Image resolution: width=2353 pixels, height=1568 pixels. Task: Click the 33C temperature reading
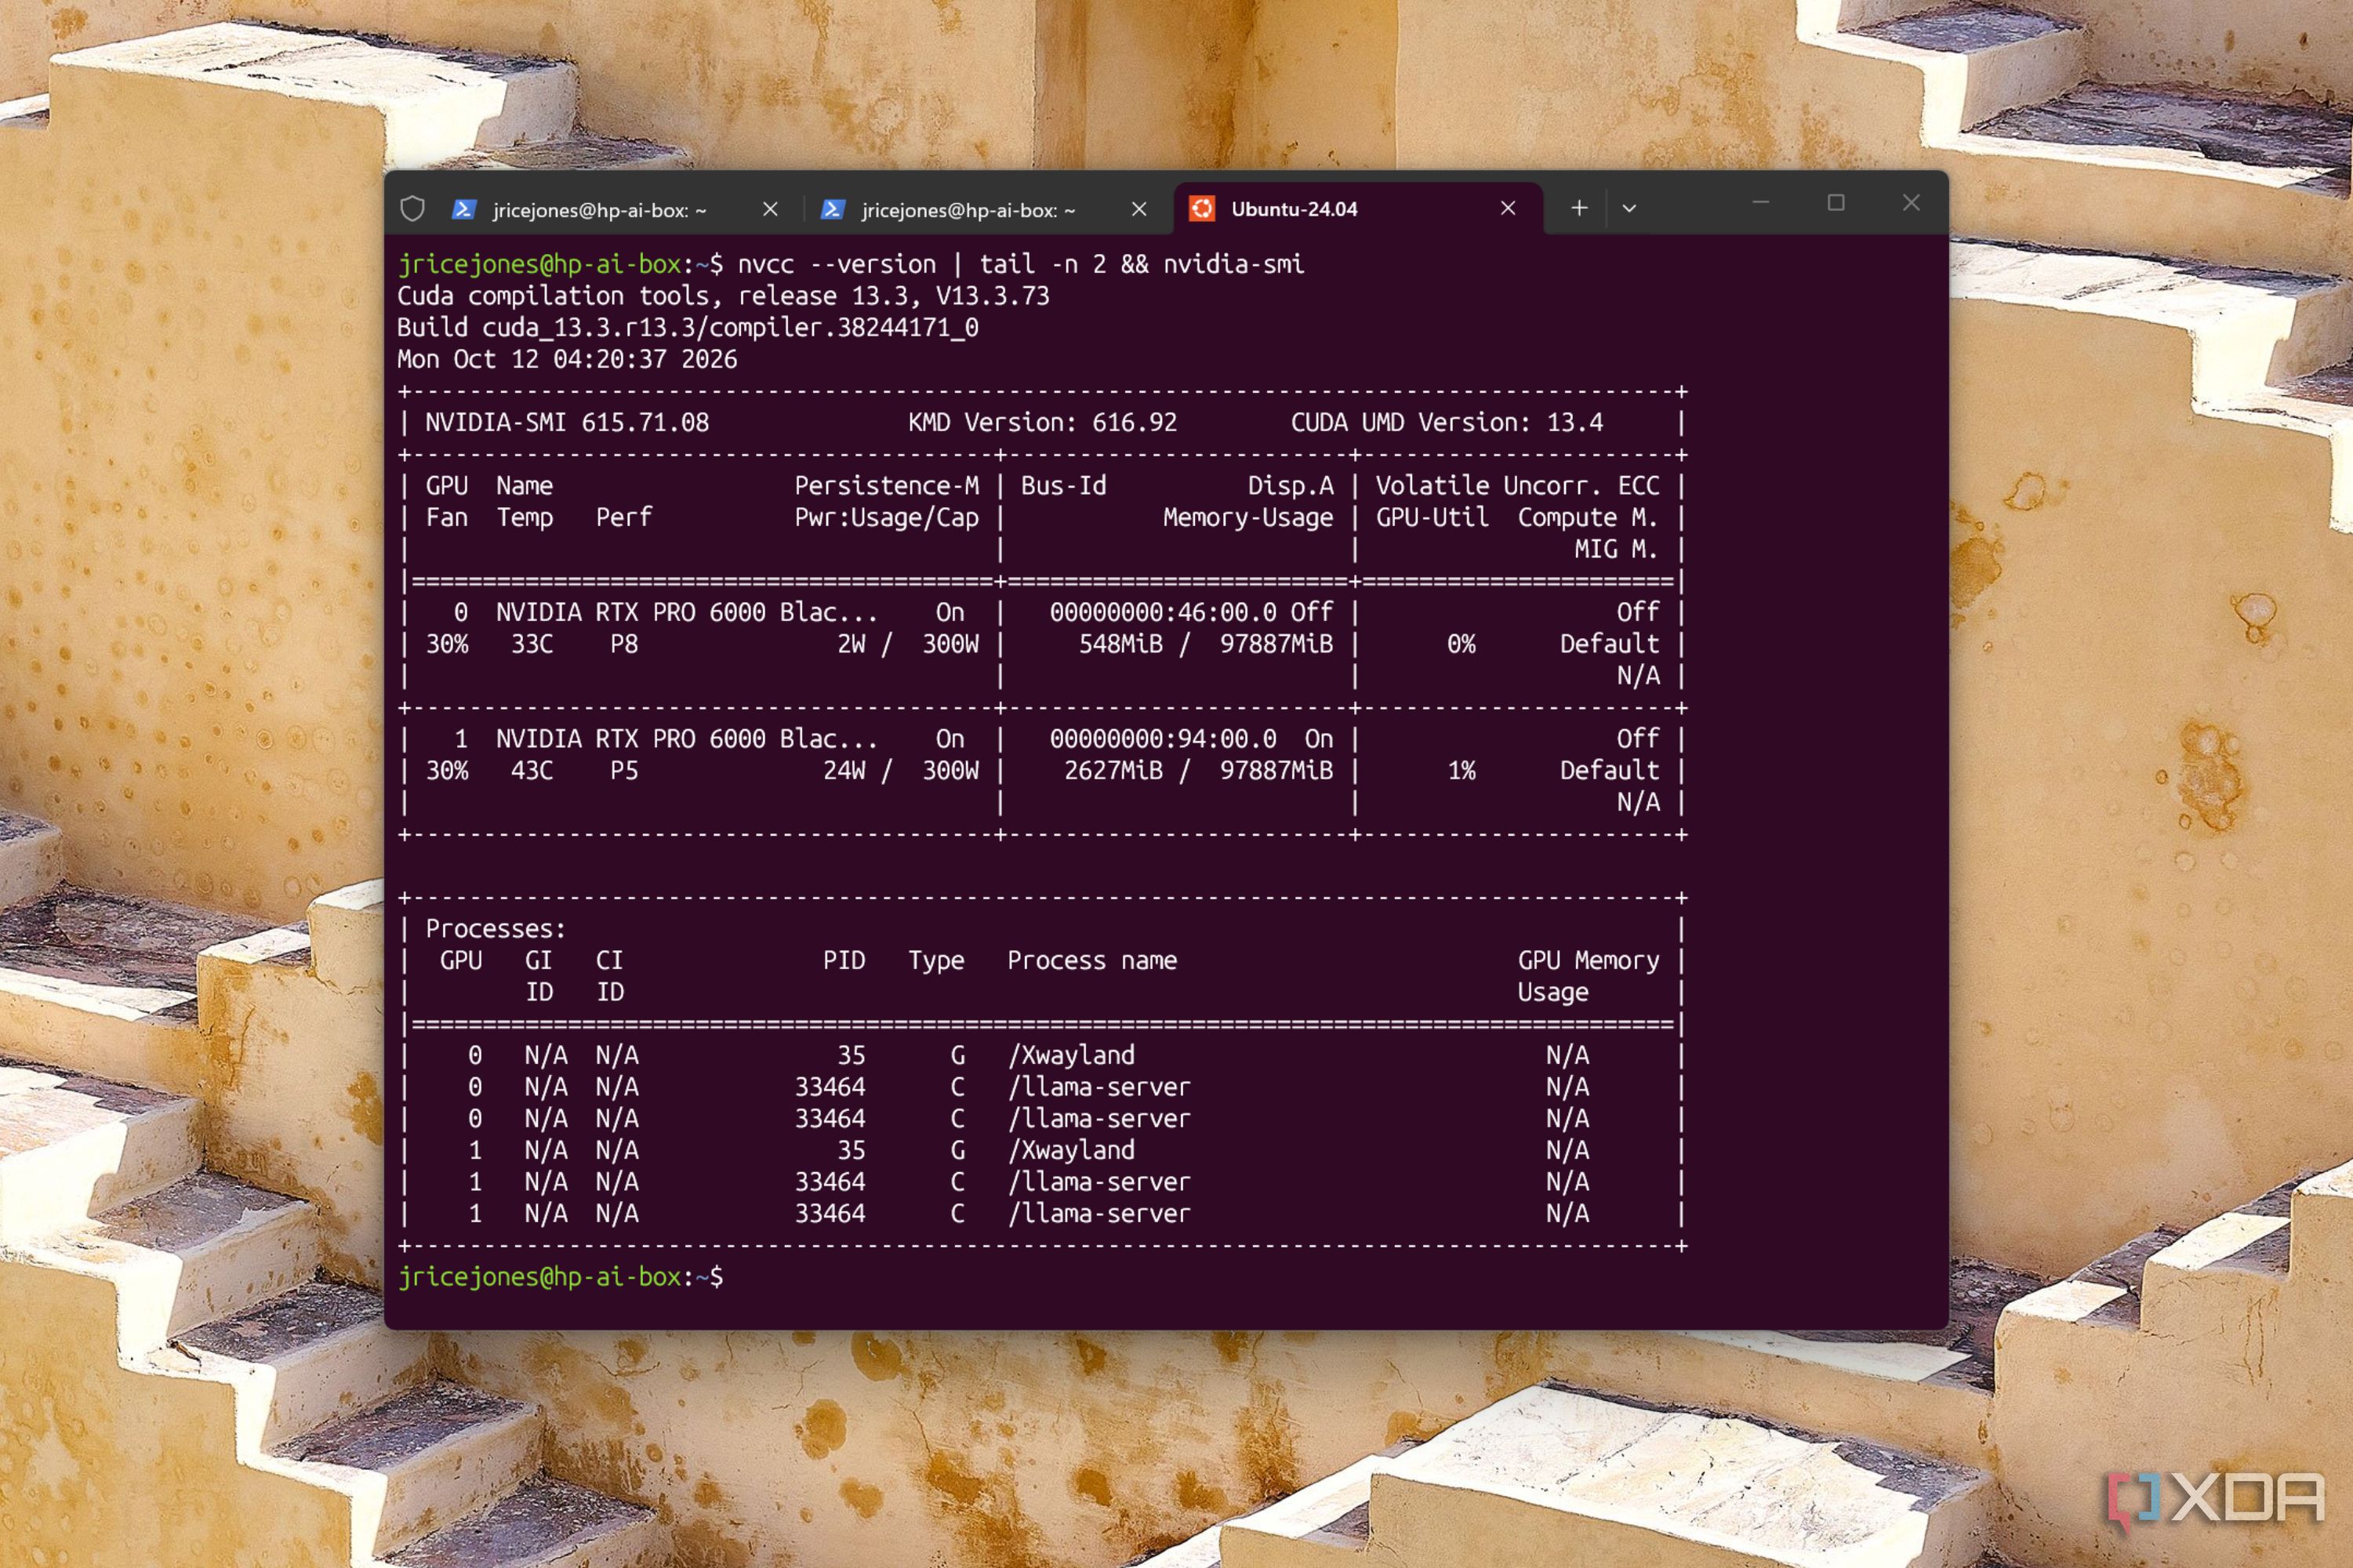[532, 644]
